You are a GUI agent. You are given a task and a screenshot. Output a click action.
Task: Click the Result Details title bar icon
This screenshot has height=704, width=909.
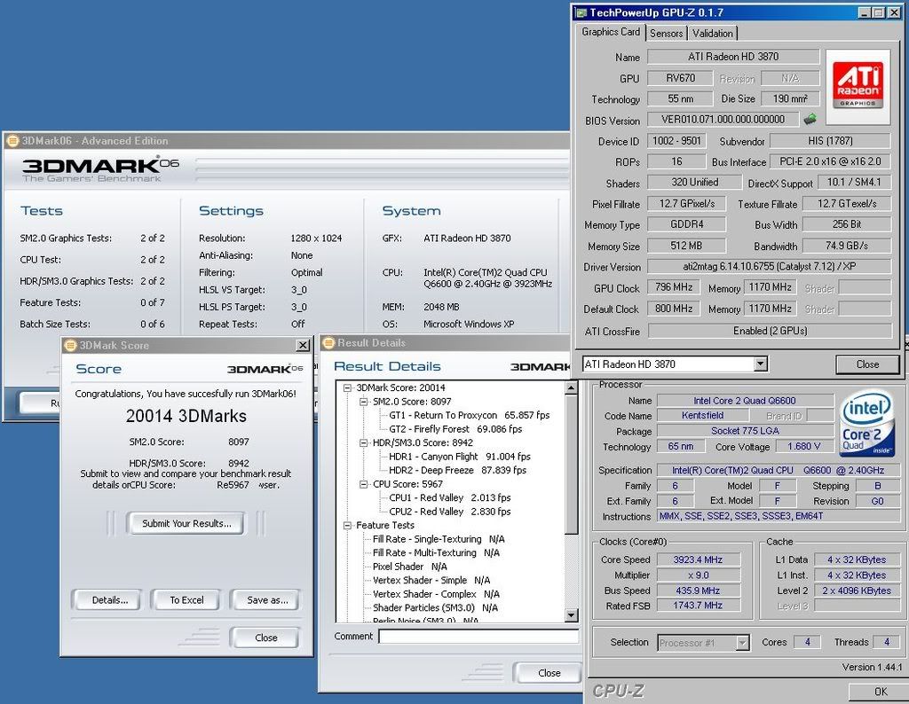coord(328,343)
